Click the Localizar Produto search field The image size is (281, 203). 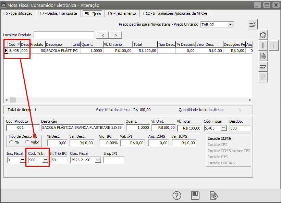[x=64, y=35]
